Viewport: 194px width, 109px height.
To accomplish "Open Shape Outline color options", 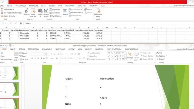I will point(147,56).
